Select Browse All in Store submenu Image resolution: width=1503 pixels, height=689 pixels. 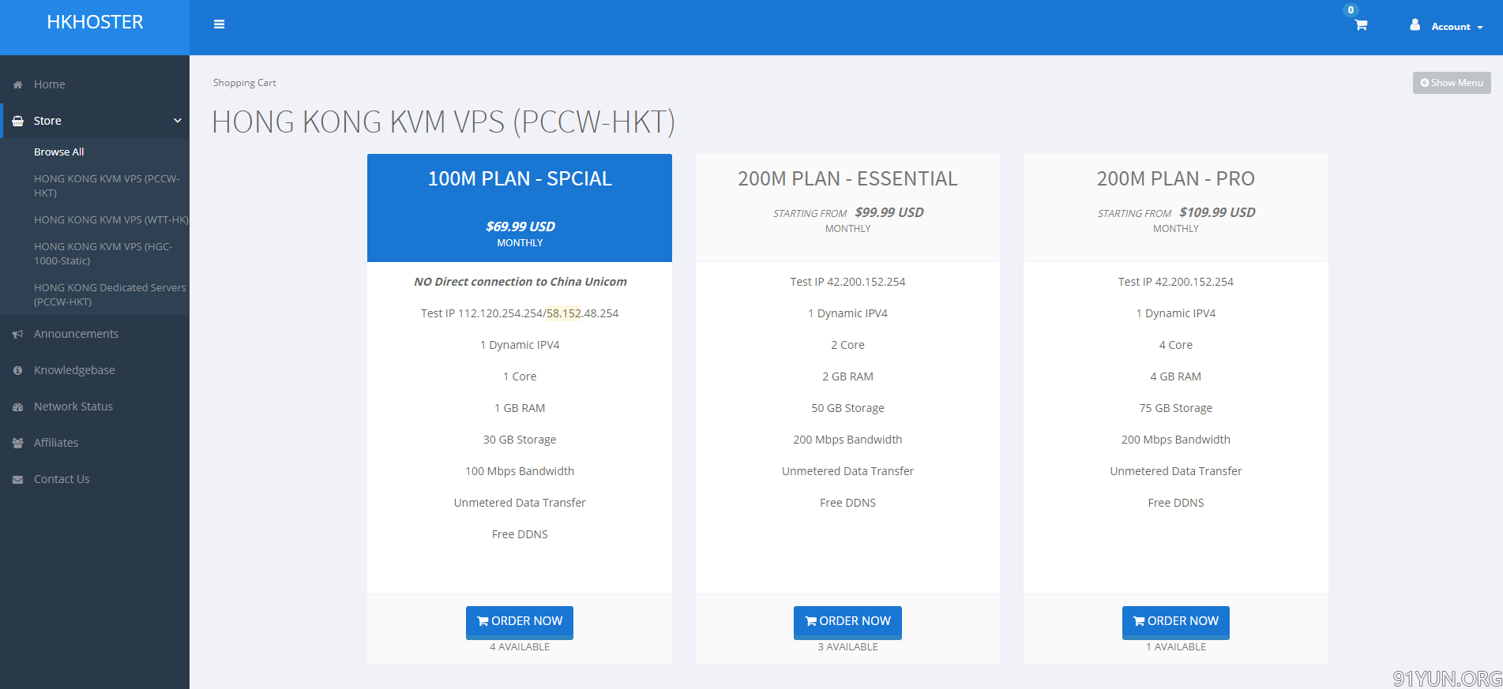(59, 152)
